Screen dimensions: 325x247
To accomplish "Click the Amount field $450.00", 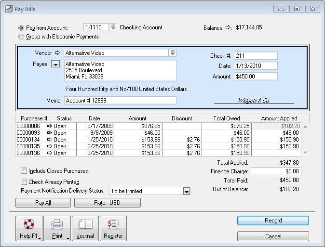I will (256, 77).
